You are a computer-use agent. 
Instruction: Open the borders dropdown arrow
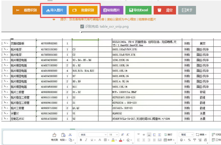(x=108, y=140)
